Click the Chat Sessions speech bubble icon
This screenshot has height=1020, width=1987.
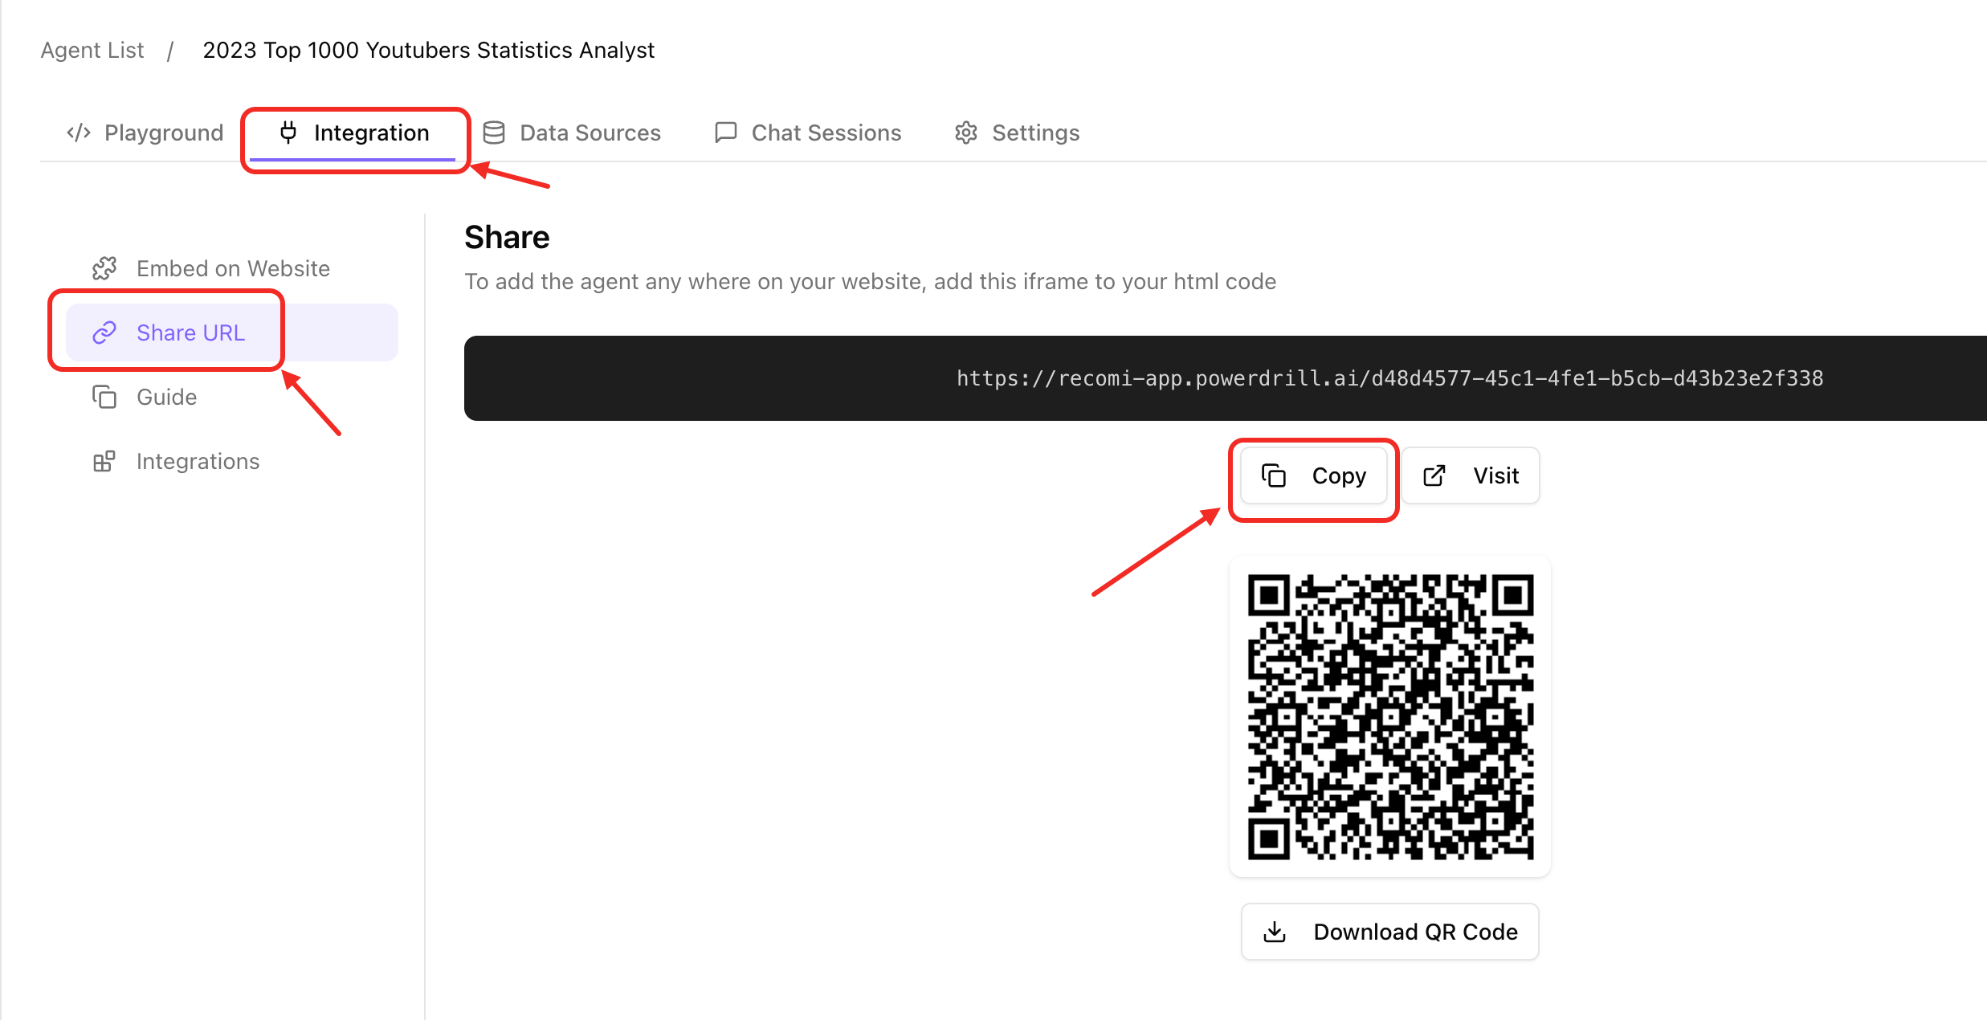point(726,133)
